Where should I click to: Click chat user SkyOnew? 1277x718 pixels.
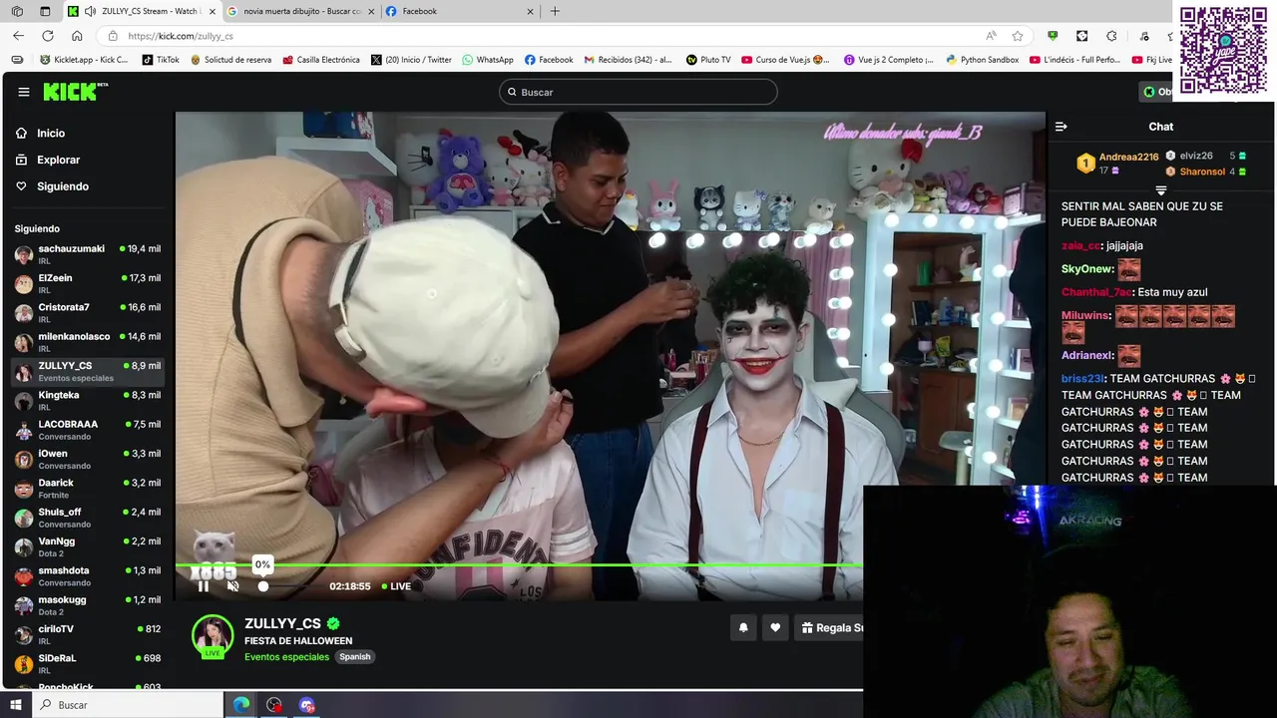1086,269
